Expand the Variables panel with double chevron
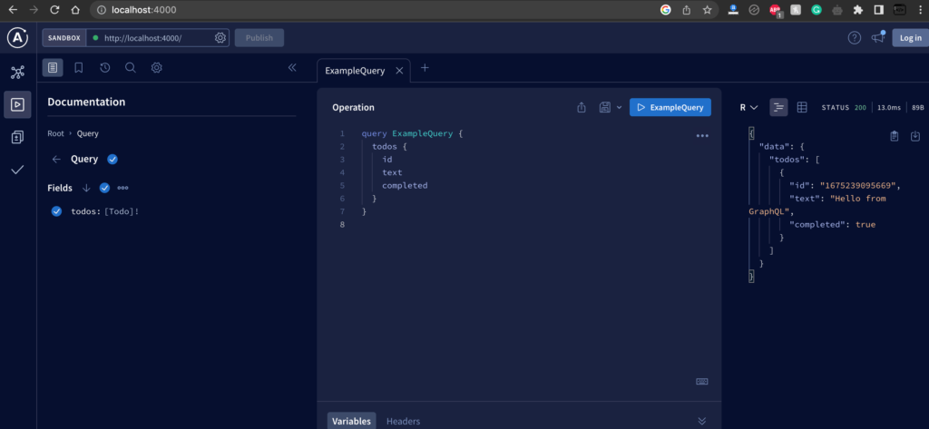Image resolution: width=929 pixels, height=429 pixels. (701, 421)
